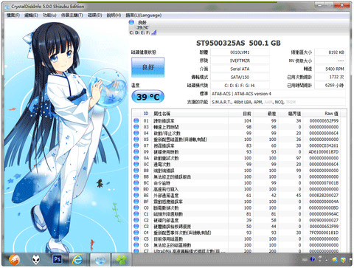Click the power on count 1732 次
The height and width of the screenshot is (268, 354).
[x=330, y=78]
